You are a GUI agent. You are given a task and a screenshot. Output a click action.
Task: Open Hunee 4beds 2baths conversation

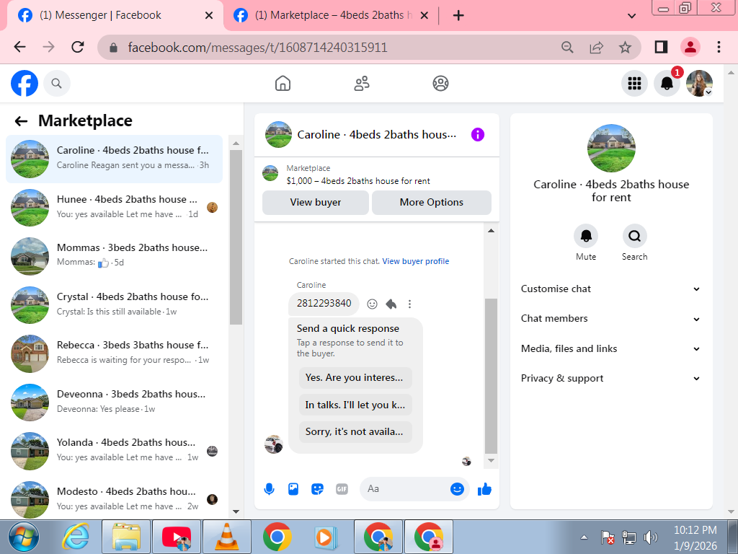tap(115, 207)
